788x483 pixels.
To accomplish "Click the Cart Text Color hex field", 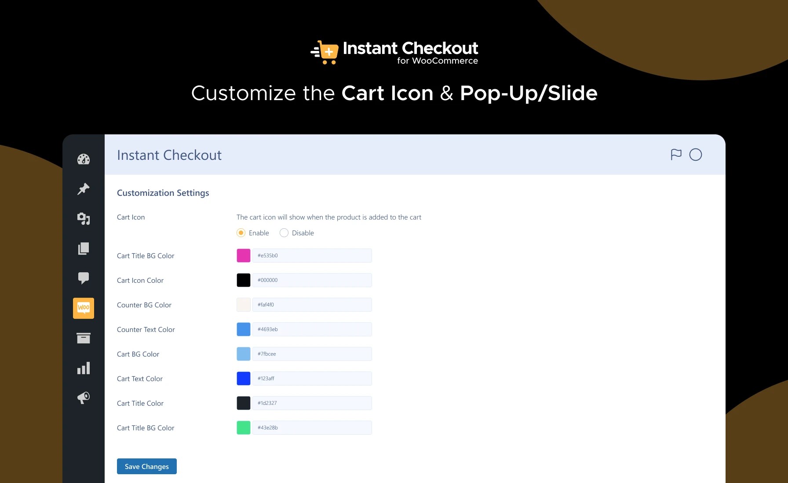I will (312, 378).
